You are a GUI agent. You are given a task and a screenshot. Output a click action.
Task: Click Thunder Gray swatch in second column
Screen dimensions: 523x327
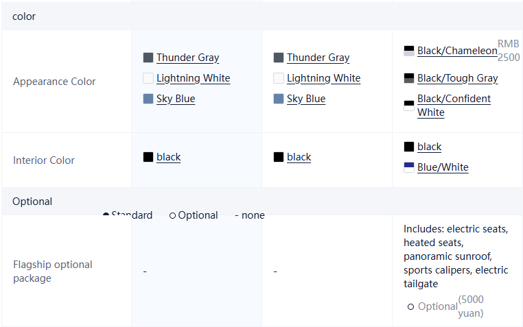278,58
